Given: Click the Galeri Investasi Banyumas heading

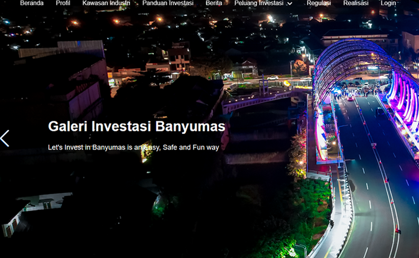Looking at the screenshot, I should [x=136, y=127].
